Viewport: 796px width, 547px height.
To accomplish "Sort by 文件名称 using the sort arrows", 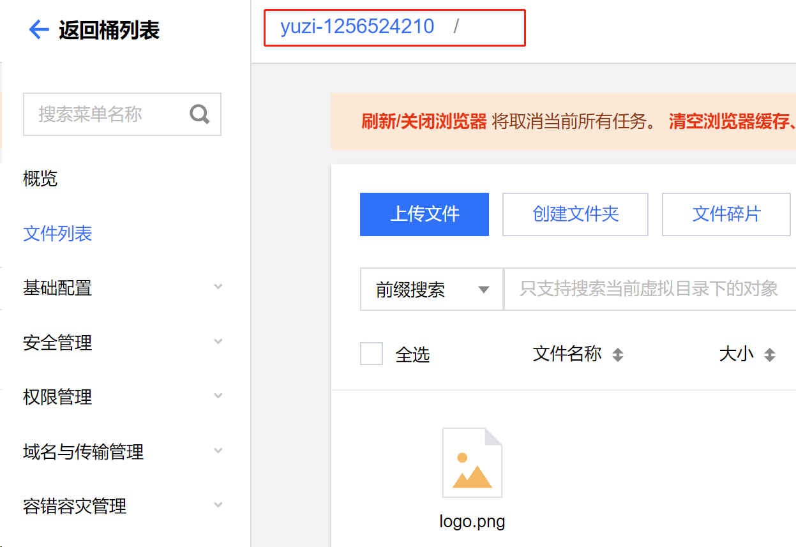I will (617, 355).
